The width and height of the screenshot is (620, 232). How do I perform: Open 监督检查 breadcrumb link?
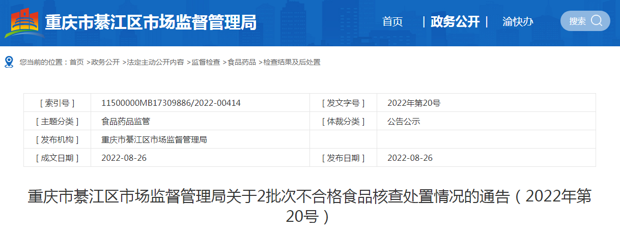click(206, 62)
